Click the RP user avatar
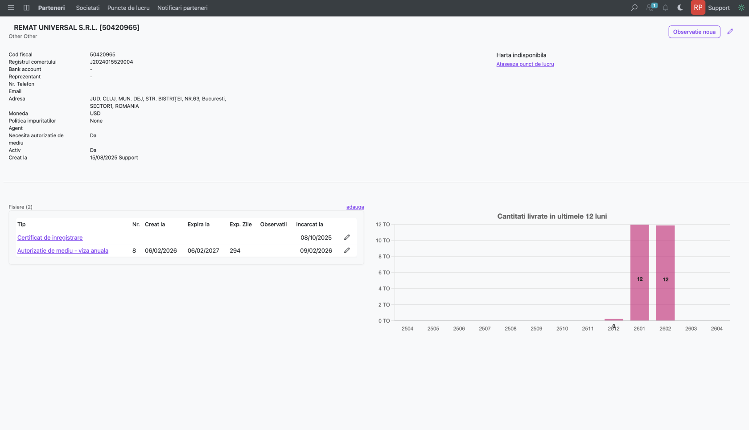This screenshot has width=749, height=430. click(698, 8)
